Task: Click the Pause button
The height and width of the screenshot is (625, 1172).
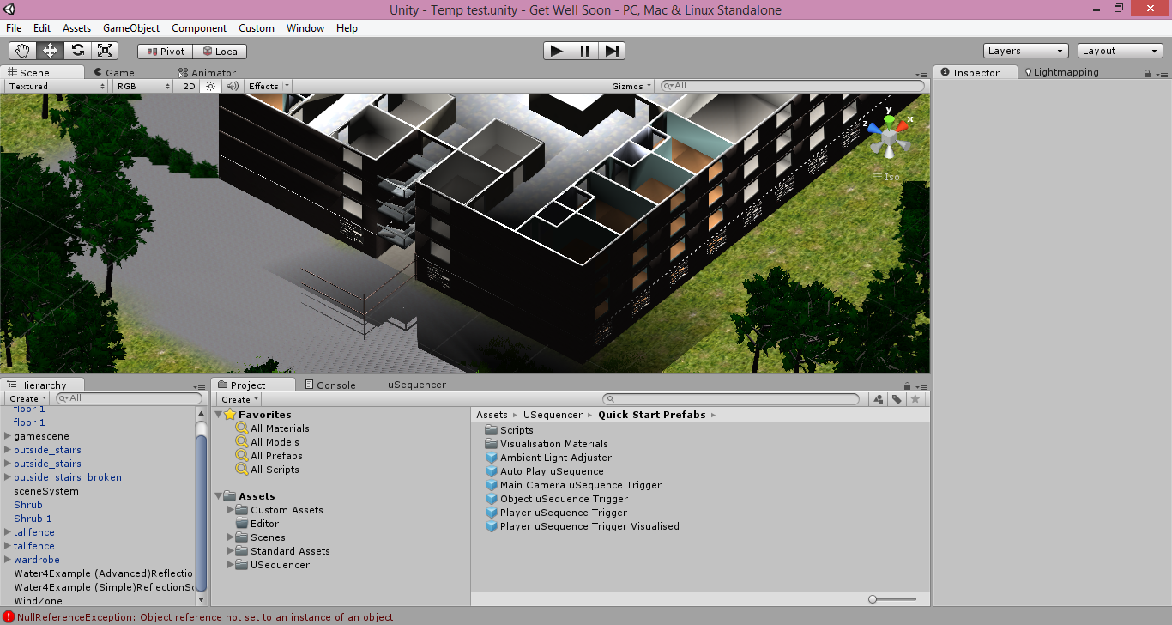Action: pyautogui.click(x=584, y=51)
